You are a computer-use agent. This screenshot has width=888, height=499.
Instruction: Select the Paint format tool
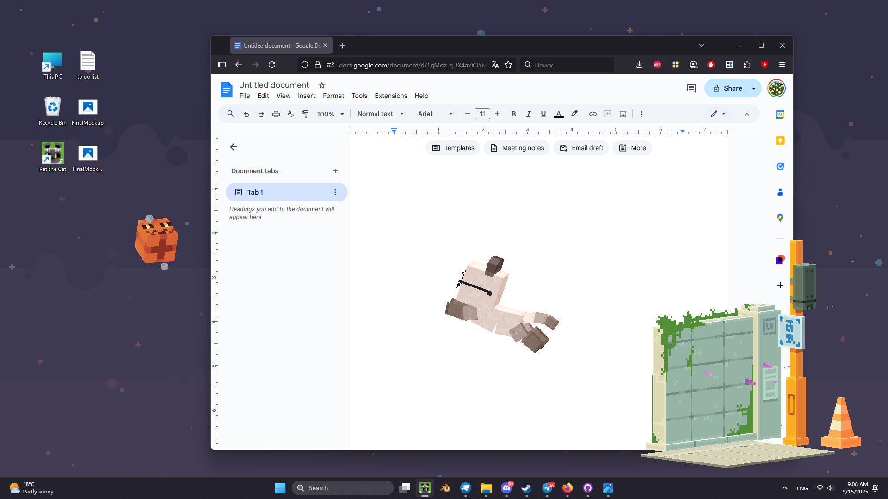tap(305, 114)
